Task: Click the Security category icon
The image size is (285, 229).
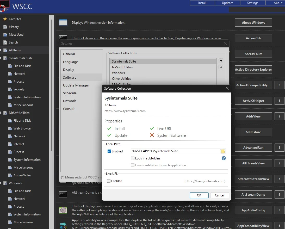Action: click(x=10, y=89)
